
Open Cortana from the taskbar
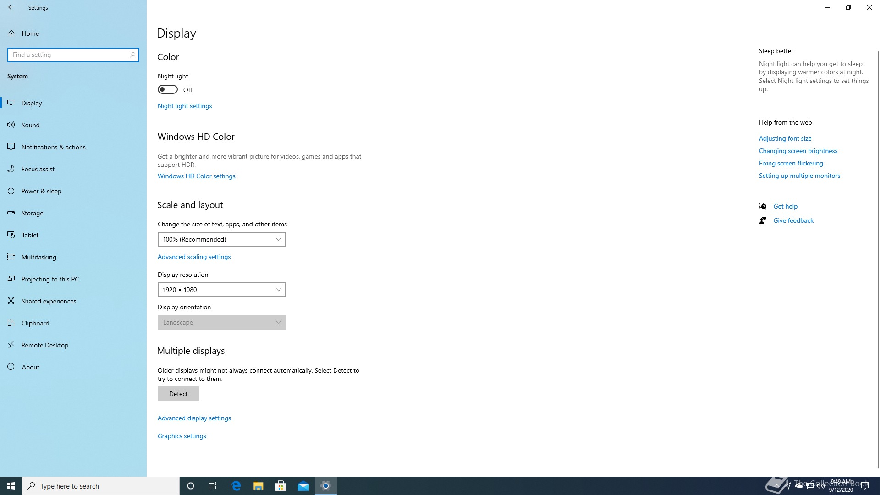click(191, 486)
